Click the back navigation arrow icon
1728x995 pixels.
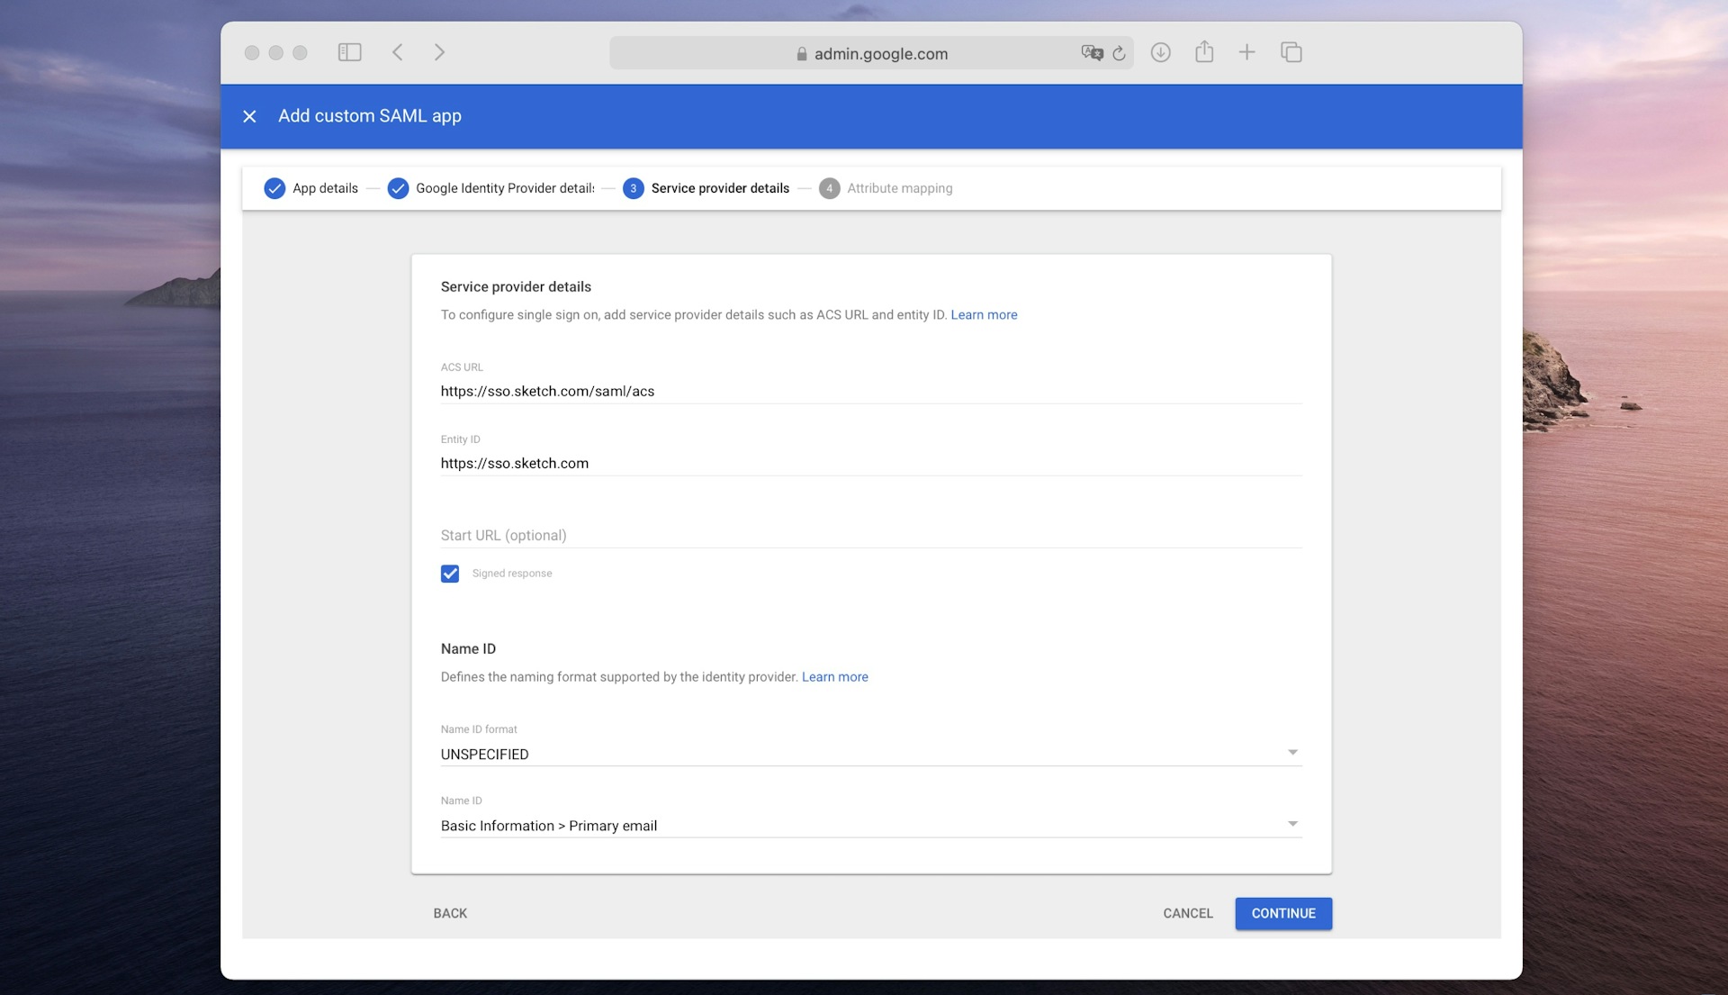point(398,51)
